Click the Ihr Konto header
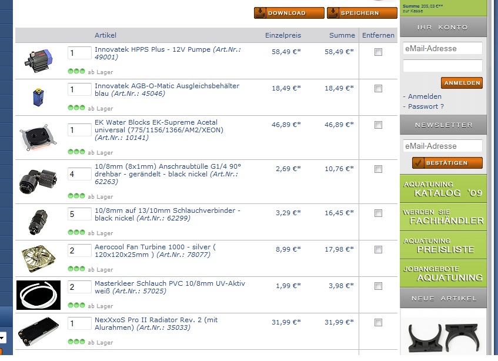Viewport: 498px width, 361px height. click(443, 27)
